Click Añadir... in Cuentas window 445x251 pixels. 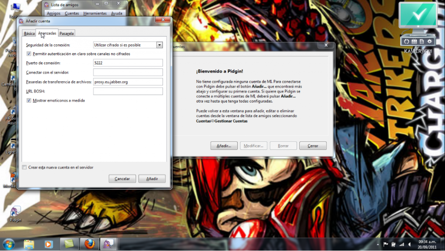pos(224,146)
